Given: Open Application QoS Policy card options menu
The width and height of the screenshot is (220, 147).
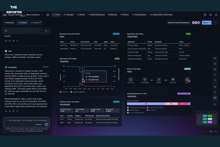Looking at the screenshot, I should (189, 37).
